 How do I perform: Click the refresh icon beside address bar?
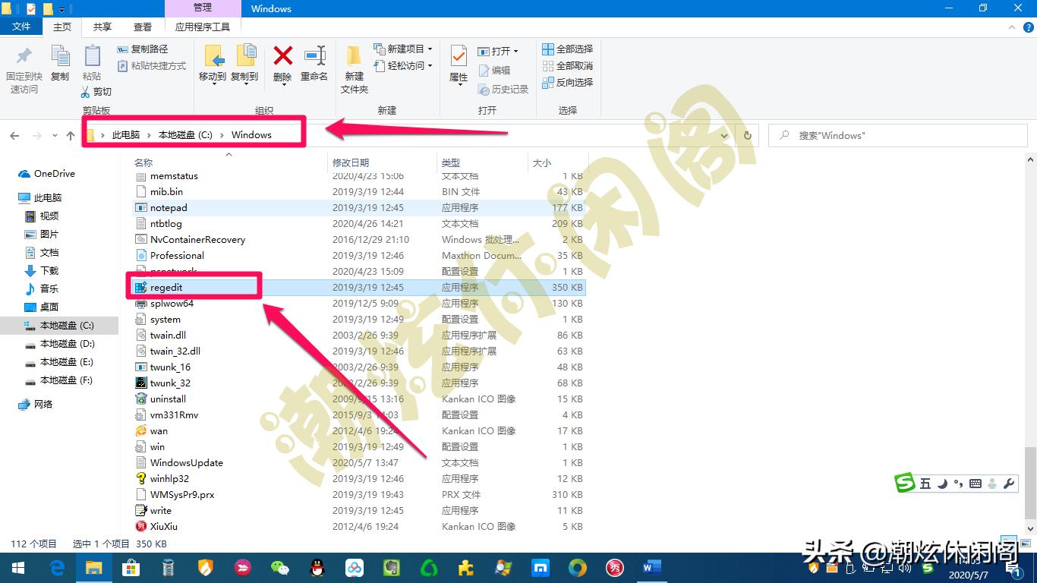pos(748,135)
